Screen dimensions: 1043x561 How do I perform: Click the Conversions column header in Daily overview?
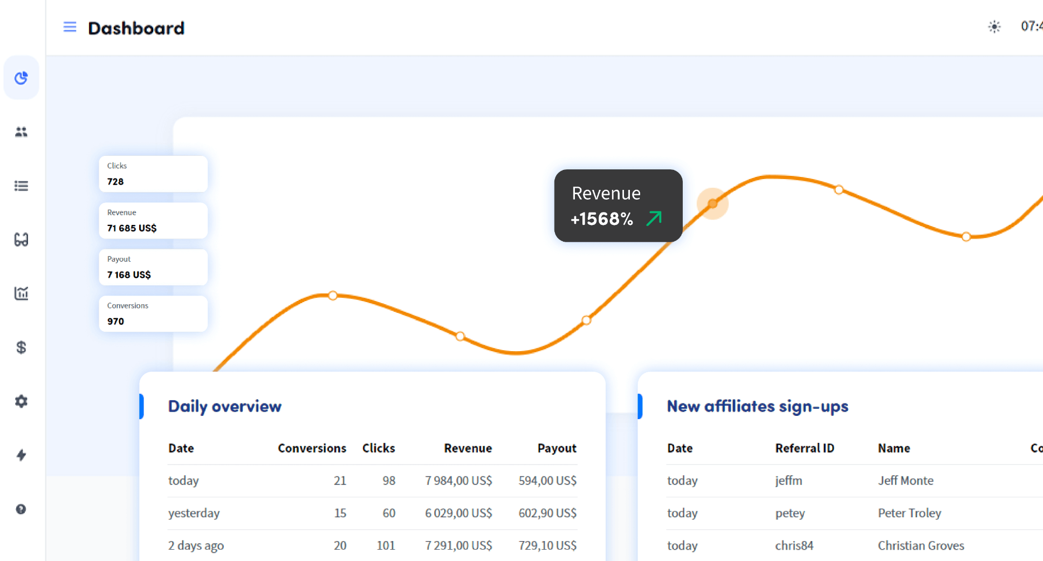coord(312,448)
